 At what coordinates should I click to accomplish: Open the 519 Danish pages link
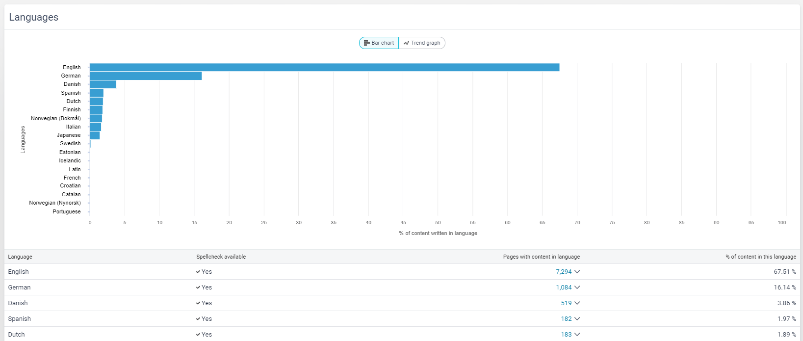[566, 303]
